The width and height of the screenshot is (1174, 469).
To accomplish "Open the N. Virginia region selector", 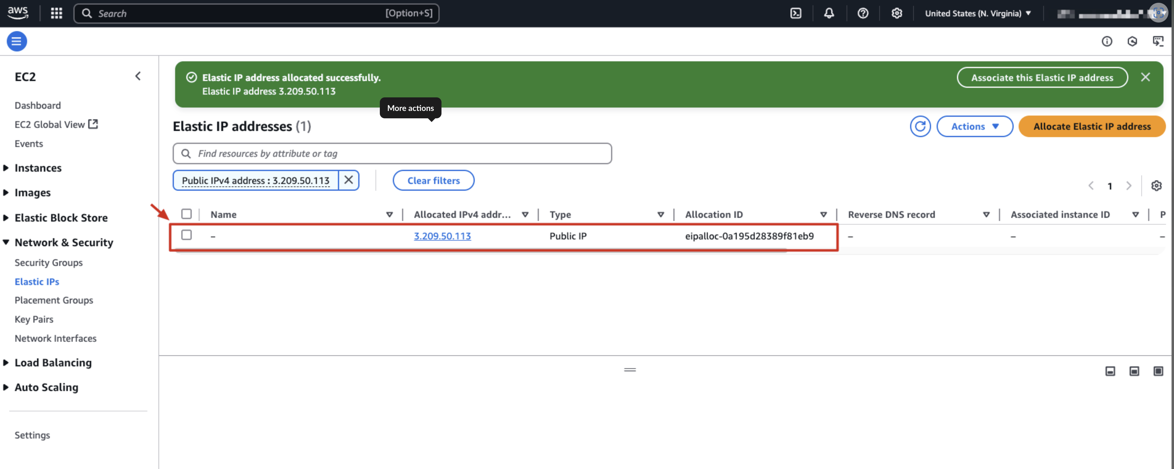I will (x=978, y=13).
